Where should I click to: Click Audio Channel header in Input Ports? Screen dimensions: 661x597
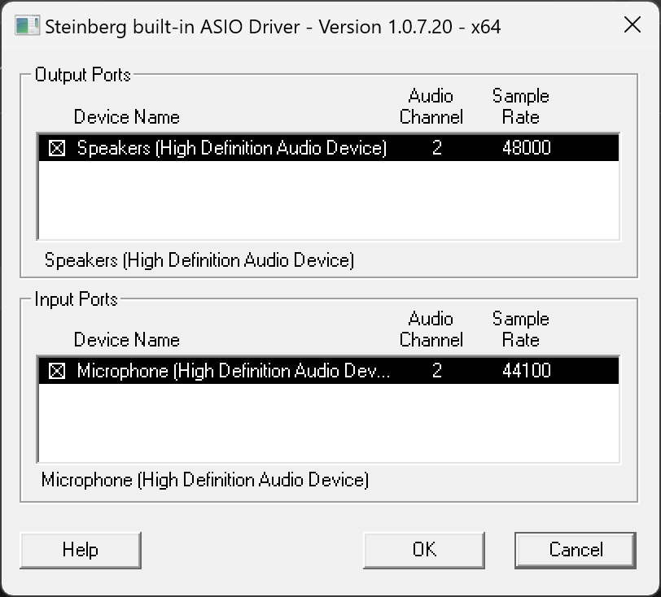point(431,329)
